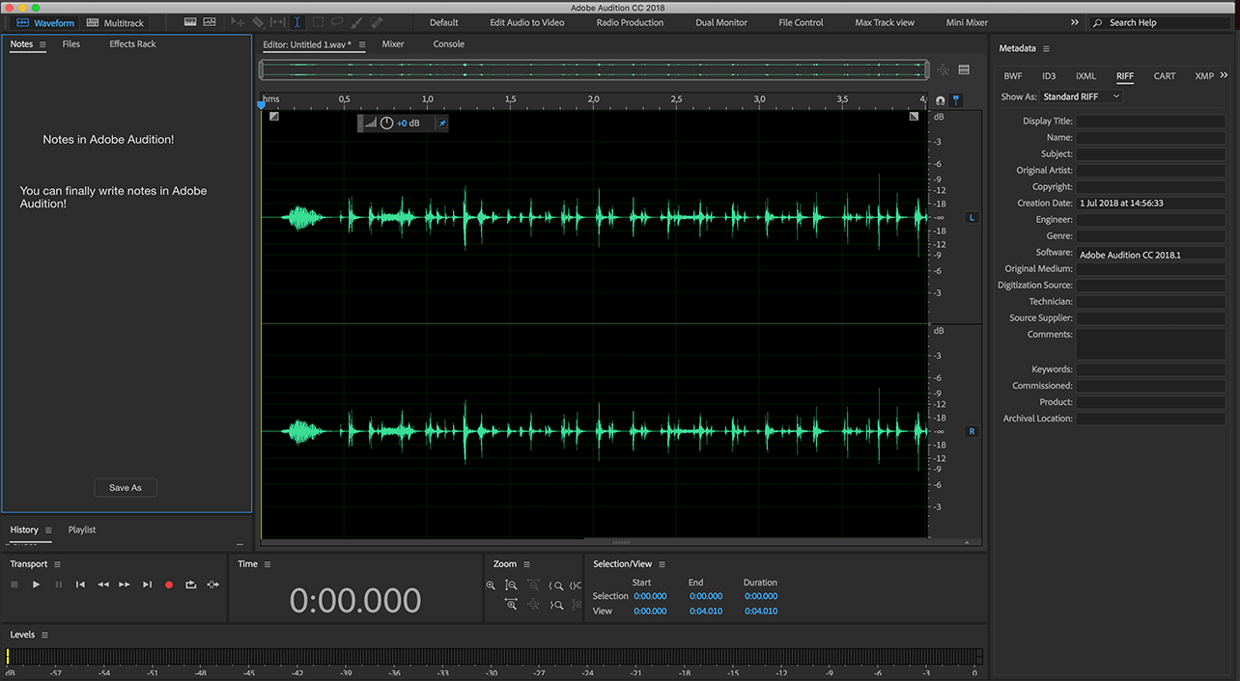Click the Save As button in the Notes panel
Image resolution: width=1240 pixels, height=681 pixels.
(125, 487)
